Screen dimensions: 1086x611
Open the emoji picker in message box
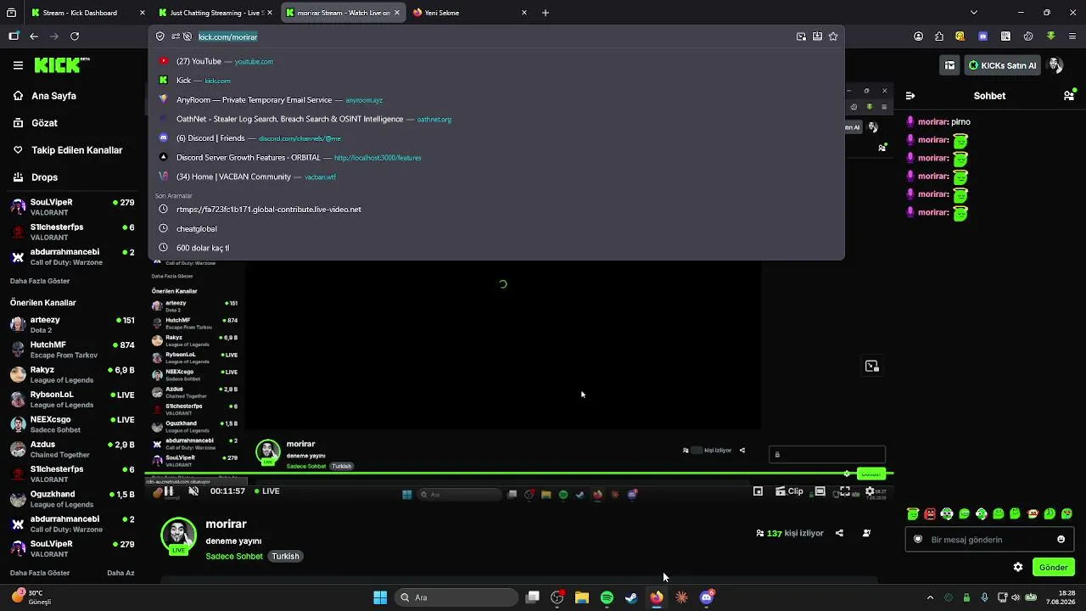(x=1061, y=540)
